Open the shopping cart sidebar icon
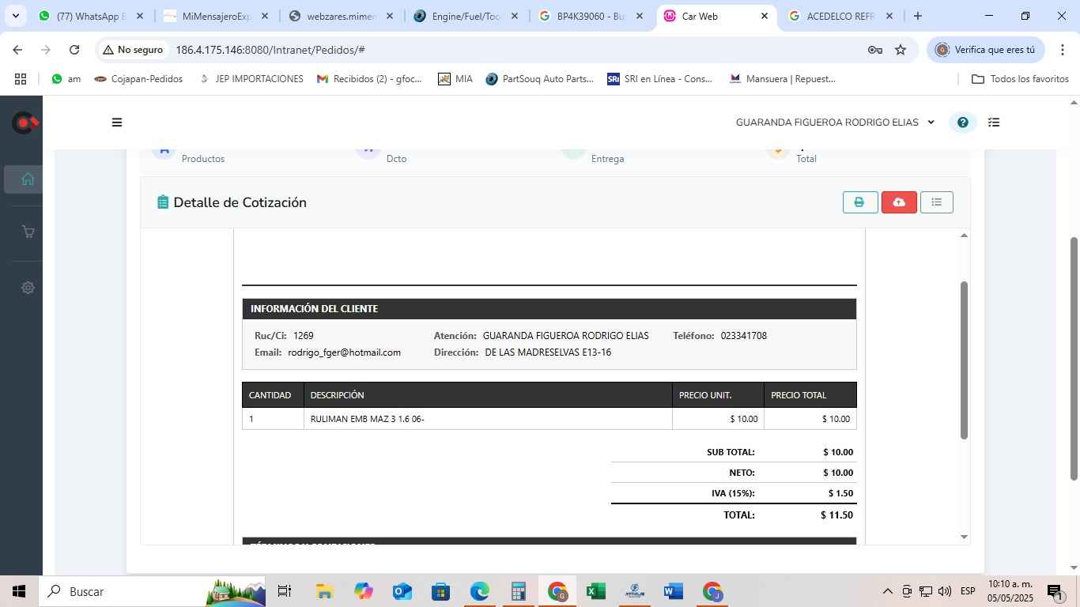The image size is (1080, 607). [x=28, y=232]
